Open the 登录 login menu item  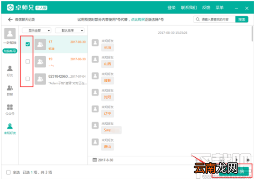click(172, 8)
